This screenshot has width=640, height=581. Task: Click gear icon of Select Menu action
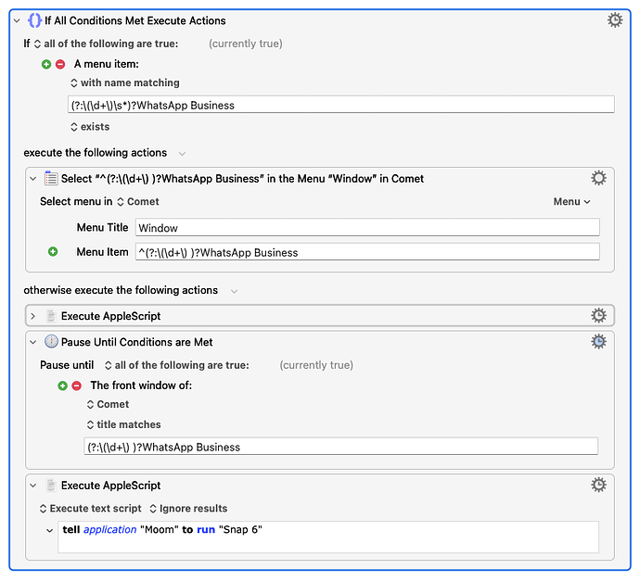598,178
